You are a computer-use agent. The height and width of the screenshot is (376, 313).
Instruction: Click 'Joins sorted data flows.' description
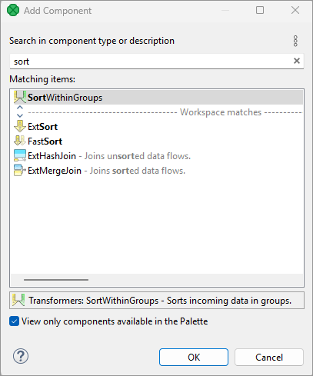click(138, 171)
